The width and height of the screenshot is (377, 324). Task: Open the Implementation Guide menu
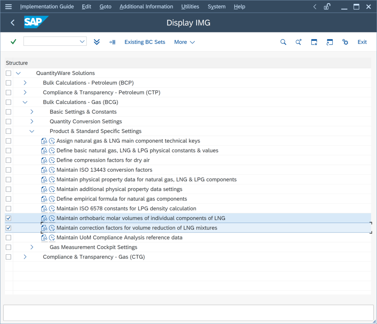pyautogui.click(x=47, y=7)
